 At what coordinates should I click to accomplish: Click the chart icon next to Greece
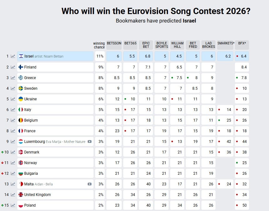(x=13, y=78)
